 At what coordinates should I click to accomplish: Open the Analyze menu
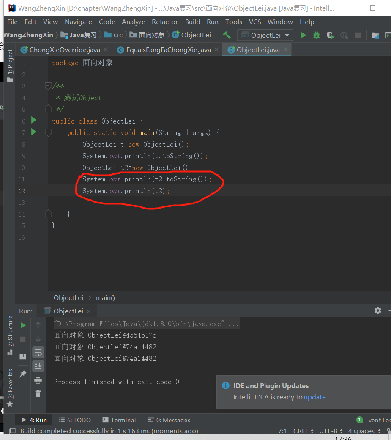click(134, 22)
